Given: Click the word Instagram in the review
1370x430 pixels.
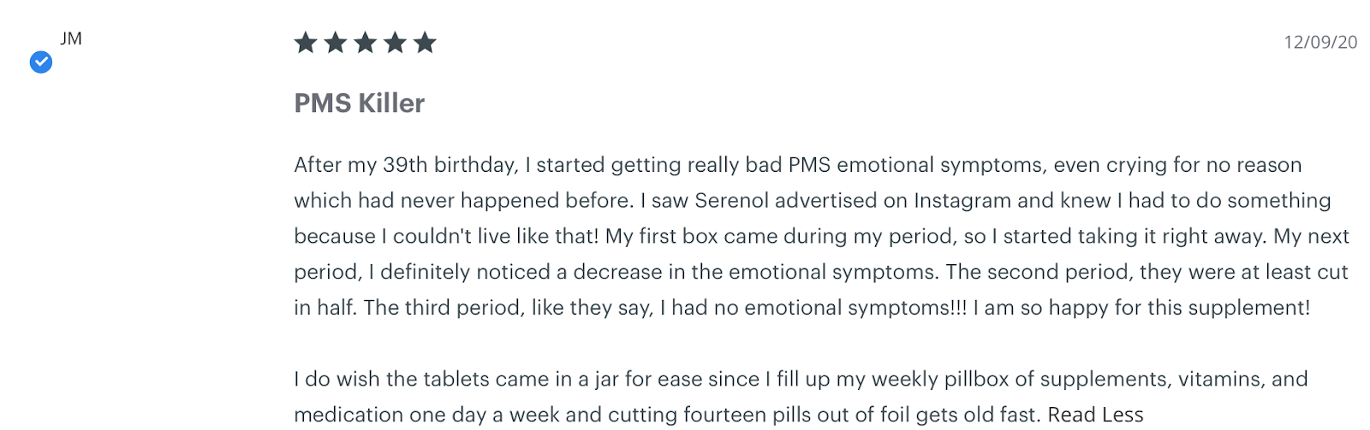Looking at the screenshot, I should point(962,201).
